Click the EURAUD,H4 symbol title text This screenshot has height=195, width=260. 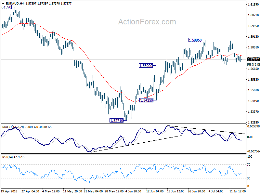(x=15, y=3)
